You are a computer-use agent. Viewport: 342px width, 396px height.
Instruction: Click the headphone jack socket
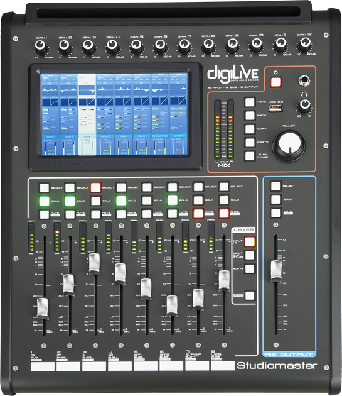click(x=304, y=80)
